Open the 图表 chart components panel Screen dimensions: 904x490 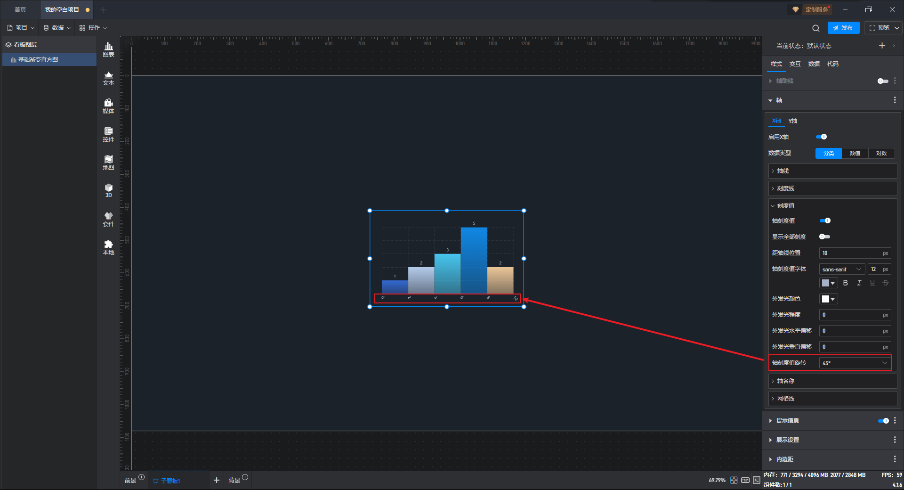[108, 49]
